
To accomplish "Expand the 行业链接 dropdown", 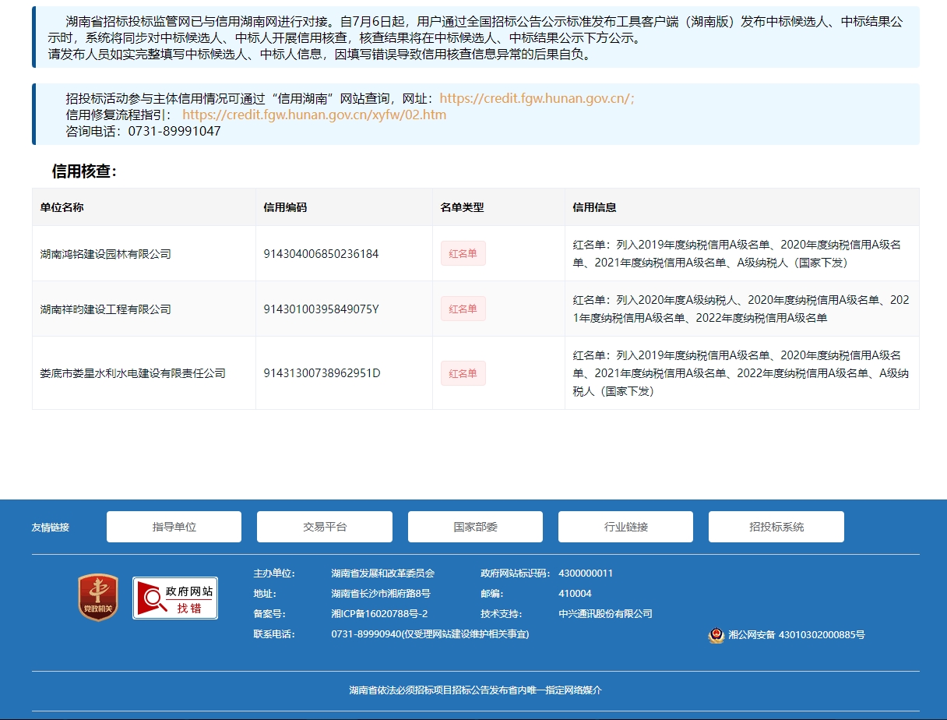I will click(x=625, y=527).
